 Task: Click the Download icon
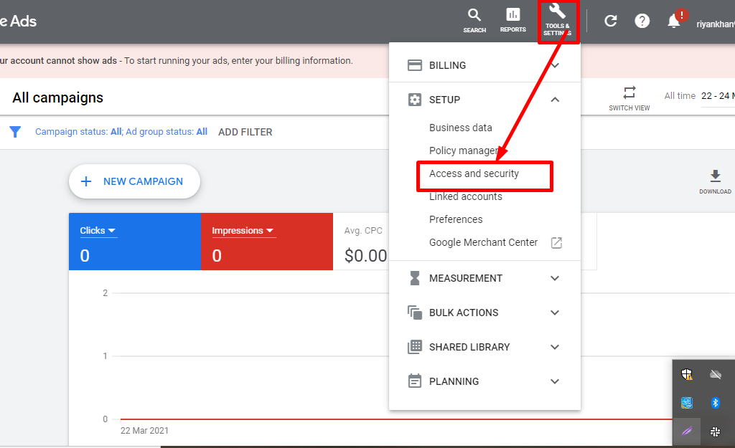pyautogui.click(x=716, y=176)
